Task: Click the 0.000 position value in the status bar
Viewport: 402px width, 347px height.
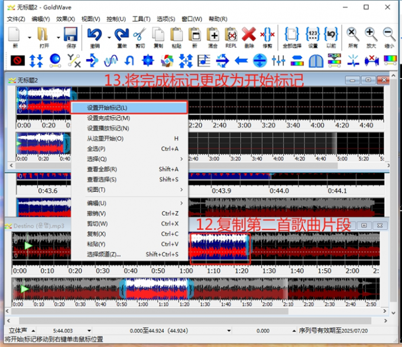Action: click(263, 331)
